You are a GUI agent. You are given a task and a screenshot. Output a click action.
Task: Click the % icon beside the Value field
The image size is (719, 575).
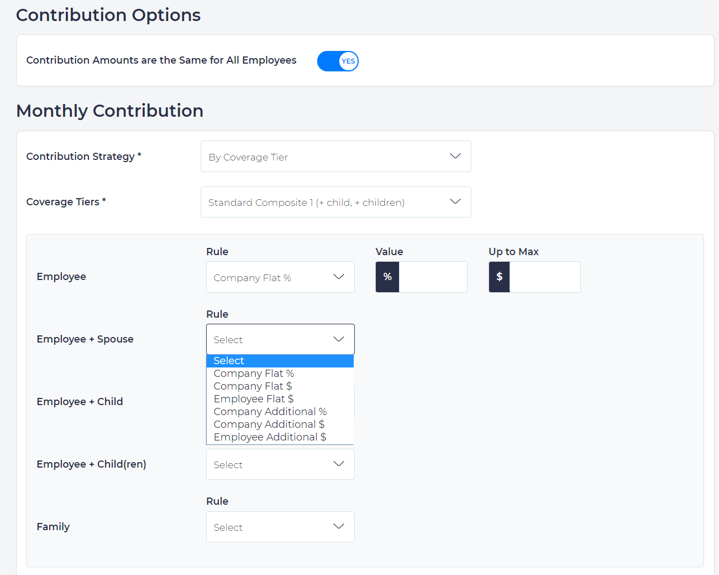(x=387, y=277)
